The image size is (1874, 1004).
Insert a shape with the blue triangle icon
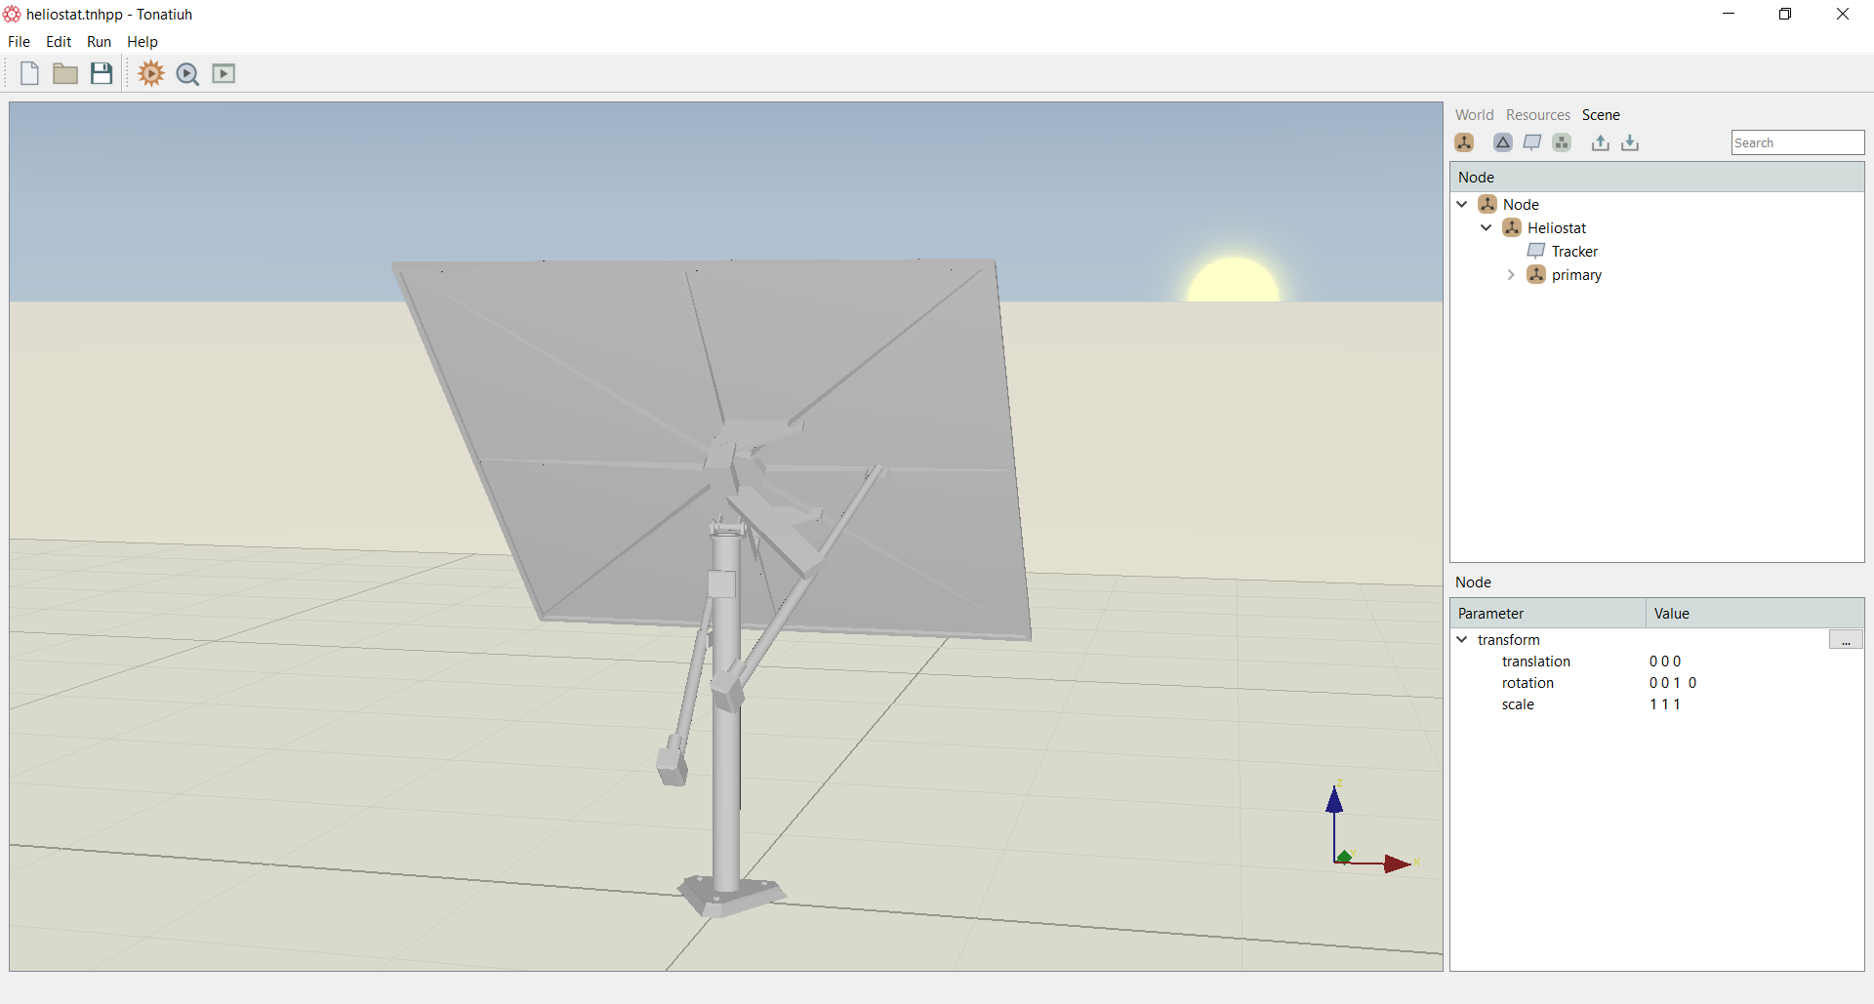(1503, 142)
